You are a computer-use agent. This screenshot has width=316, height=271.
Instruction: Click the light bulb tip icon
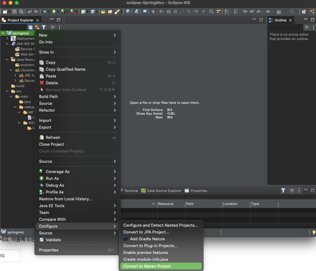(x=314, y=233)
